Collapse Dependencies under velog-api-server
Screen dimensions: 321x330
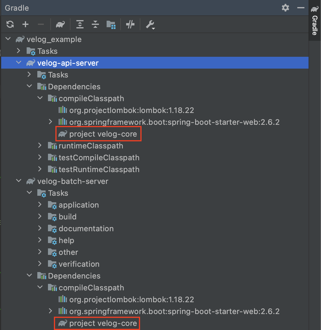point(29,86)
